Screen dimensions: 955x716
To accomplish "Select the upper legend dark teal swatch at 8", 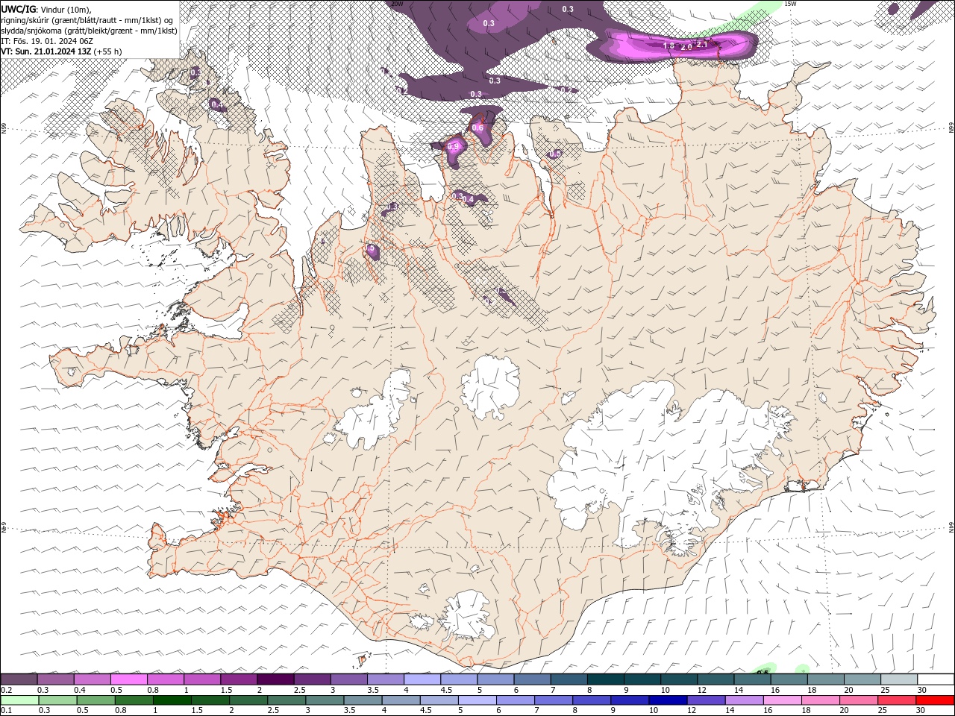I will tap(605, 679).
